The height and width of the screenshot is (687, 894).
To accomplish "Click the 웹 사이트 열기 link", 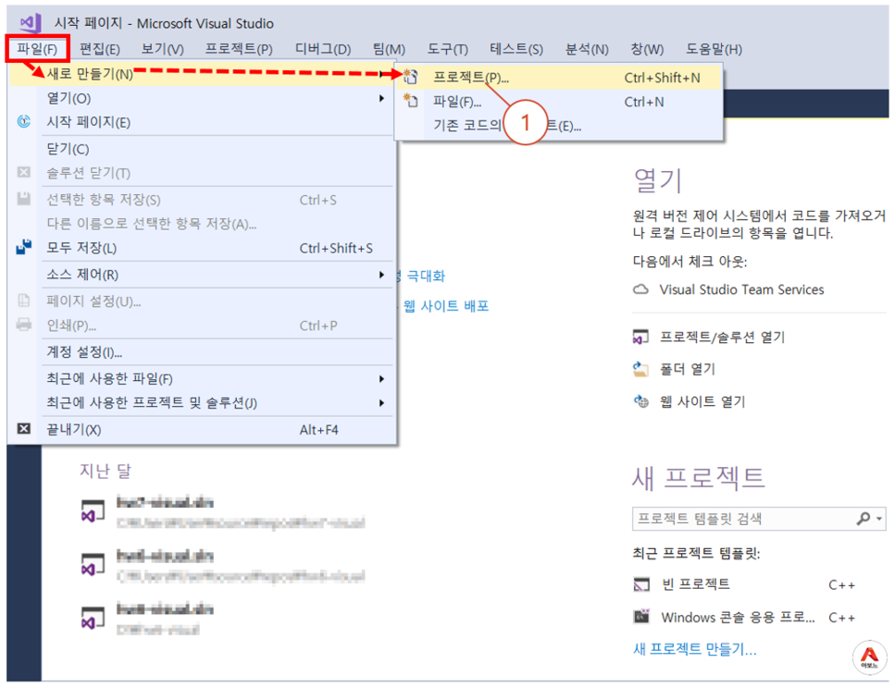I will [x=702, y=401].
